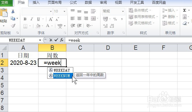The image size is (192, 112).
Task: Expand the Name Box dropdown arrow
Action: (x=40, y=40)
